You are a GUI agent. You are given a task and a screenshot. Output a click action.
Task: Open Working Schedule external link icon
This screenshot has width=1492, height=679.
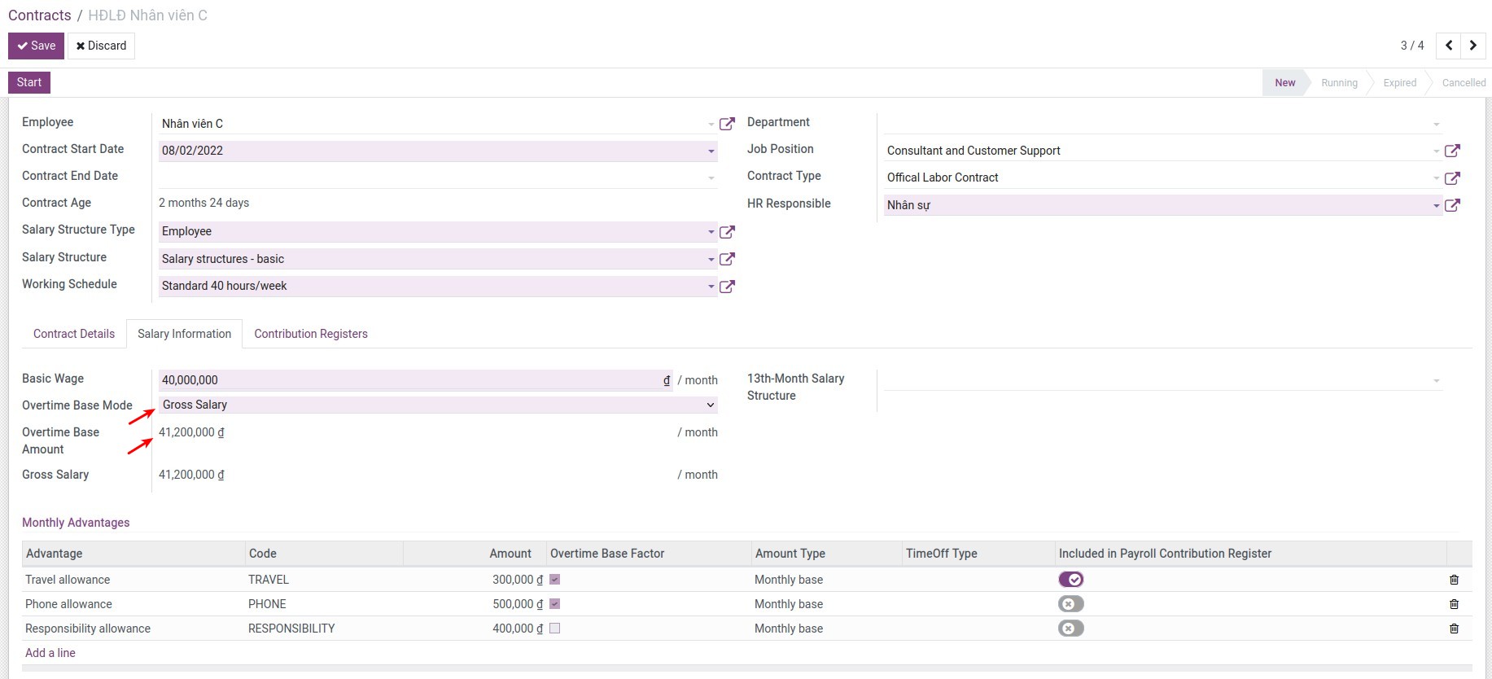coord(727,287)
